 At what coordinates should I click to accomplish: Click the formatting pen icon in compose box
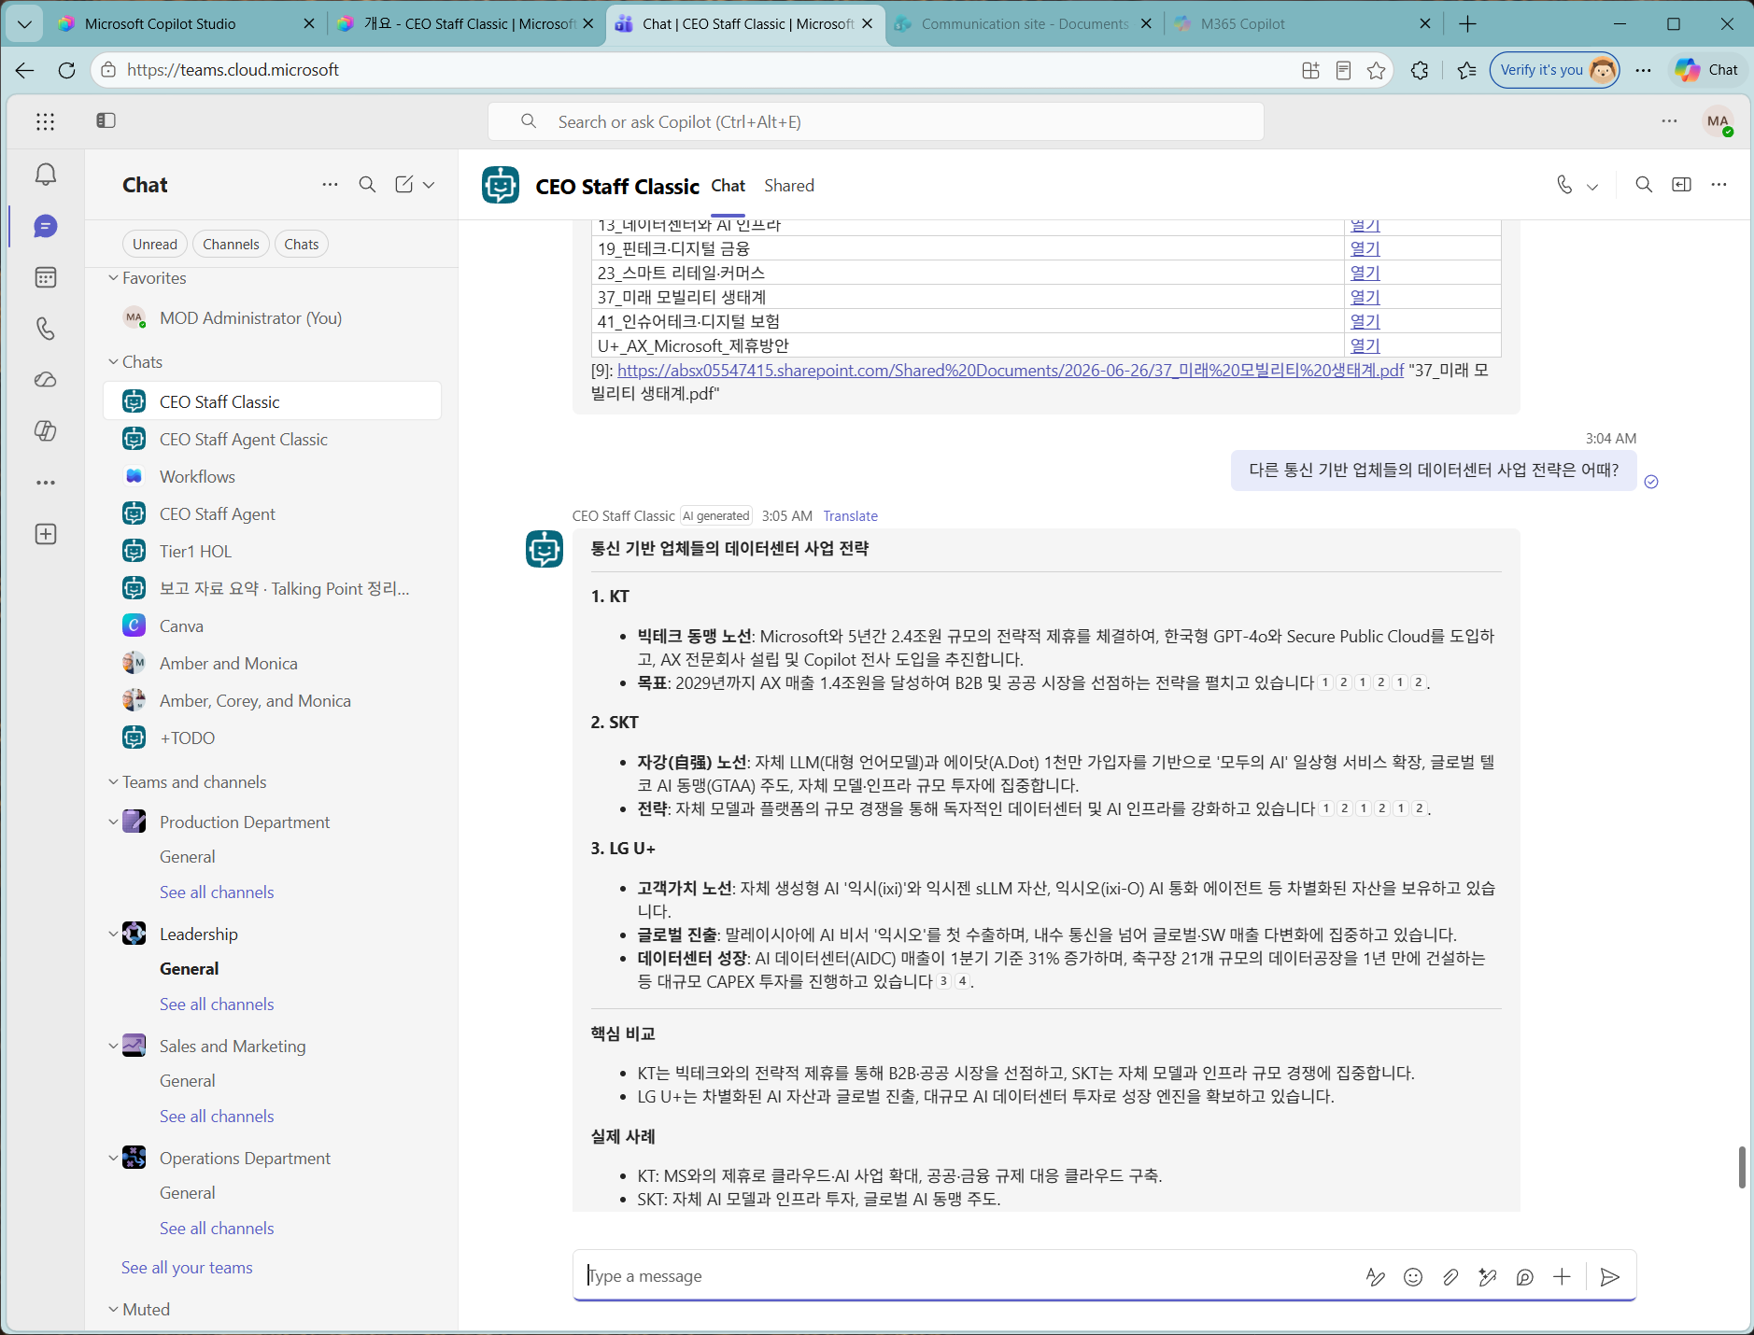1376,1276
